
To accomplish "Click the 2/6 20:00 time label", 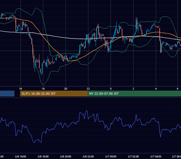I will click(65, 156).
